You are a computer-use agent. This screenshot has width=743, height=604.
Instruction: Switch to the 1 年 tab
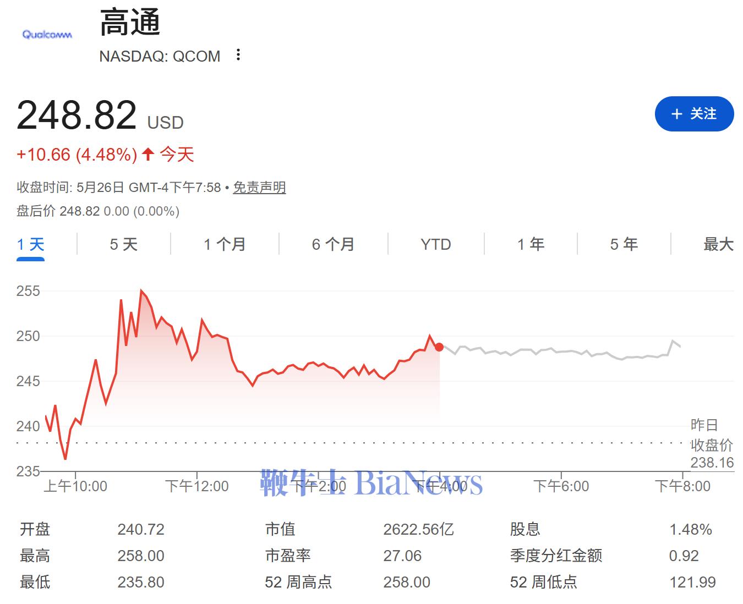pos(531,244)
